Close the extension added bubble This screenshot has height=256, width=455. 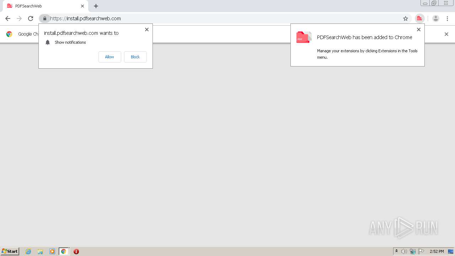click(x=419, y=30)
